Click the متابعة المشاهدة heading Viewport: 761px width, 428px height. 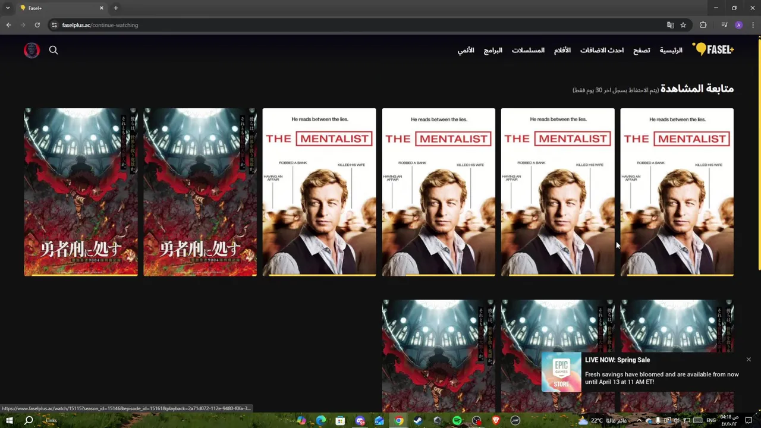click(x=697, y=89)
